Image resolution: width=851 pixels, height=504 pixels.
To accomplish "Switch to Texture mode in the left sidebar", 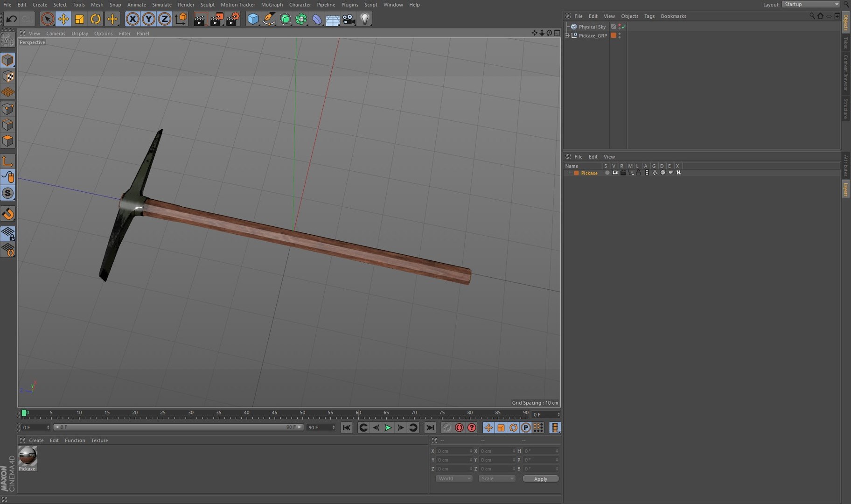I will pyautogui.click(x=8, y=77).
